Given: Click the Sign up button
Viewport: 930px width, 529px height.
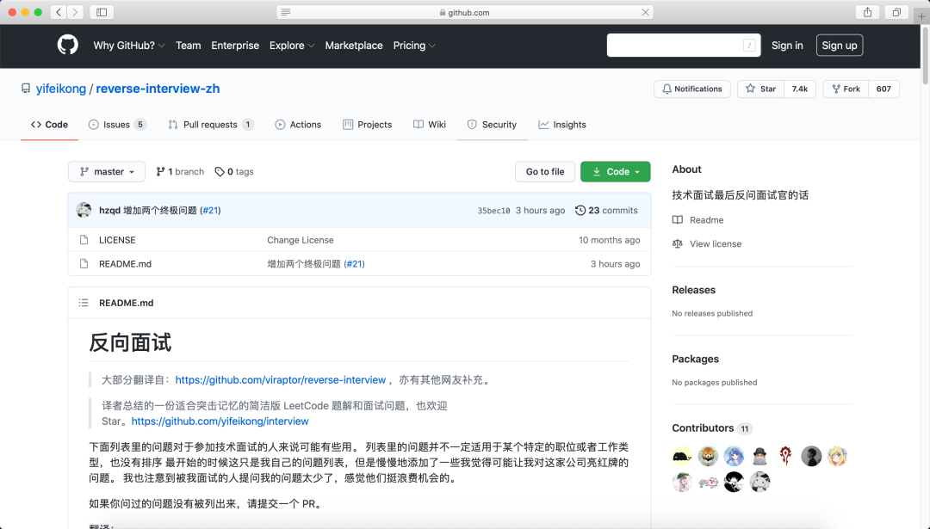Looking at the screenshot, I should tap(840, 45).
